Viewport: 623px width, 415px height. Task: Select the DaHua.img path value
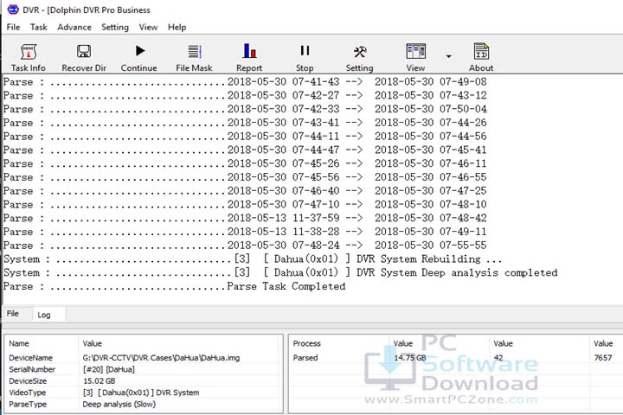tap(161, 358)
